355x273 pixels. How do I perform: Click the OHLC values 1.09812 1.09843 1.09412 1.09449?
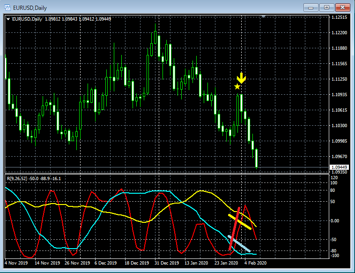[x=78, y=19]
